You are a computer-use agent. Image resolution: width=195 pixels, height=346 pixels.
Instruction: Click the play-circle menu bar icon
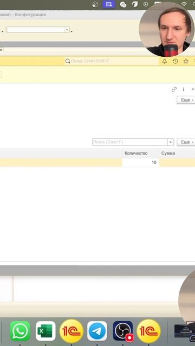click(146, 4)
